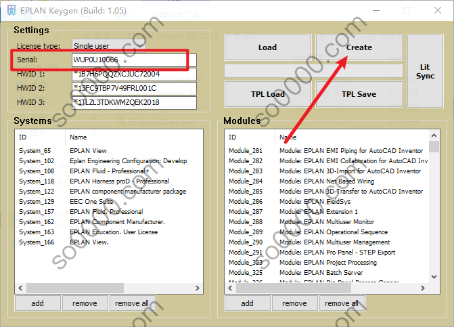This screenshot has height=327, width=454.
Task: Select System_108 EPLAN Fluid Professional+ row
Action: 109,171
